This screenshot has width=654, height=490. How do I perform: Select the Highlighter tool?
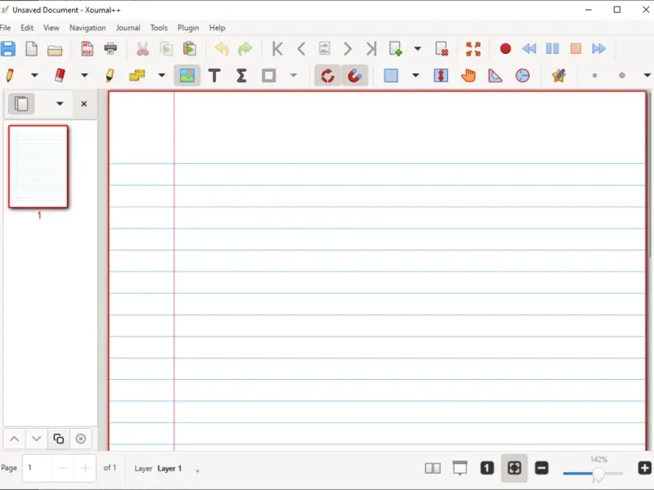(110, 75)
